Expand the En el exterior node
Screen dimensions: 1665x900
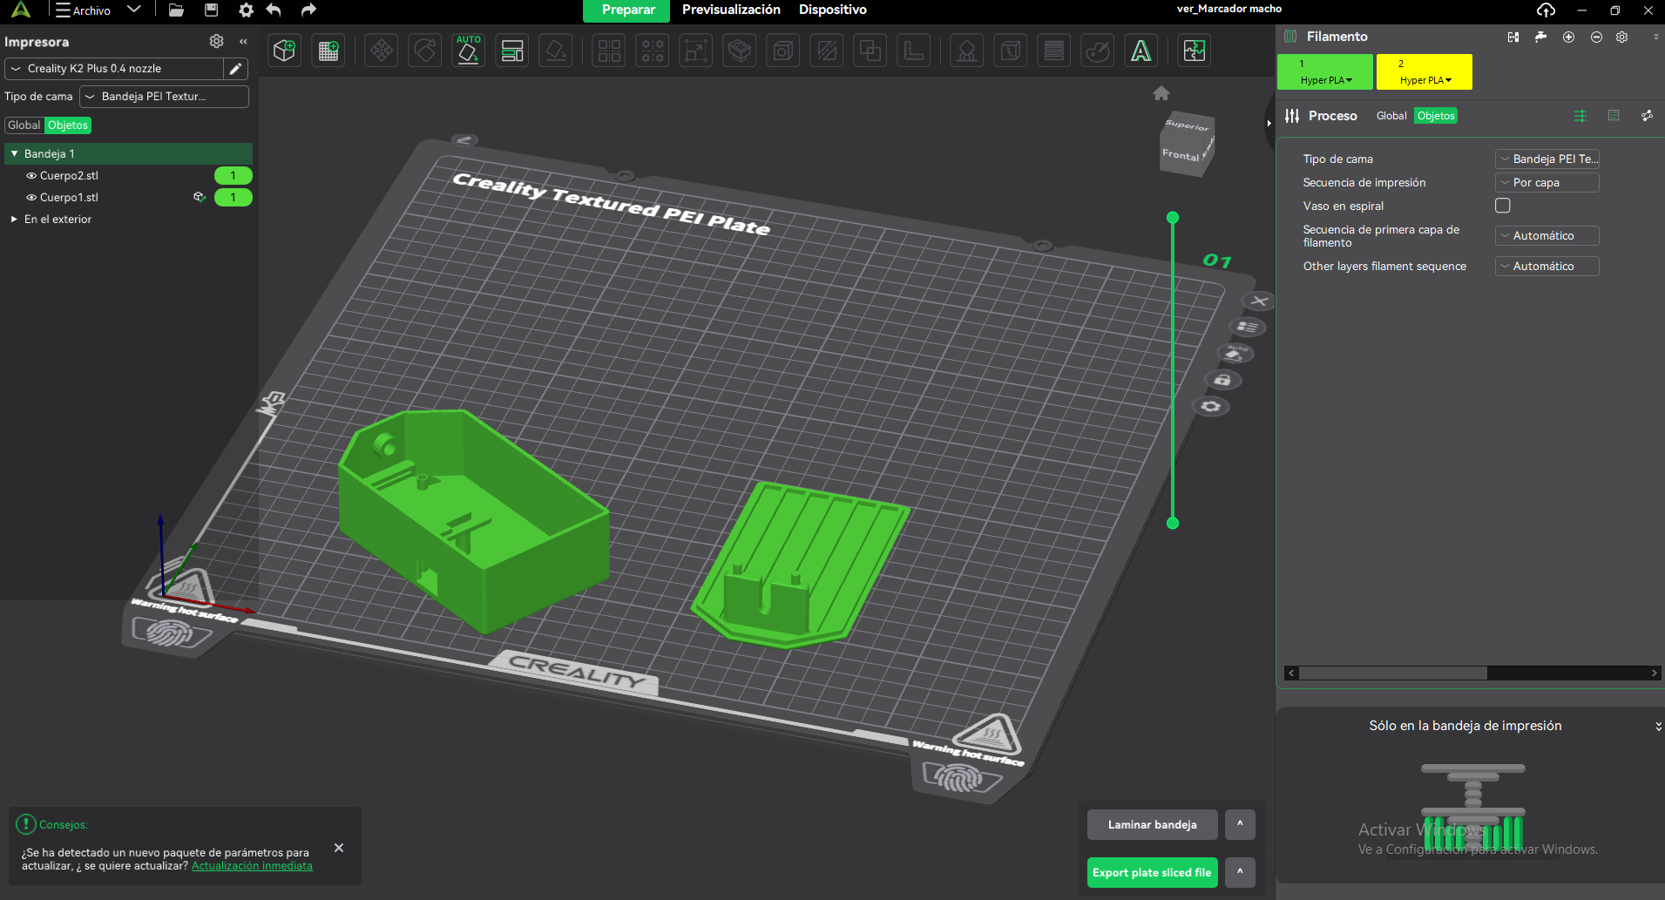click(14, 220)
